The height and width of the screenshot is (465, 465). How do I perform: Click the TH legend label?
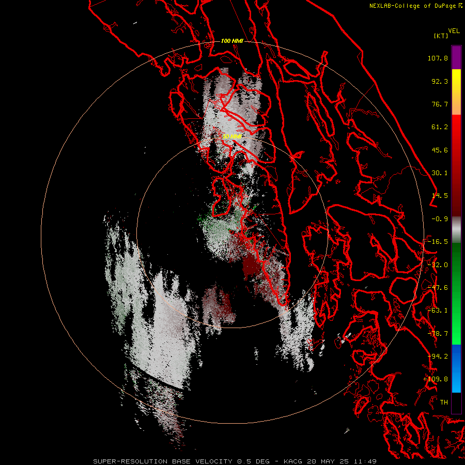coord(444,402)
